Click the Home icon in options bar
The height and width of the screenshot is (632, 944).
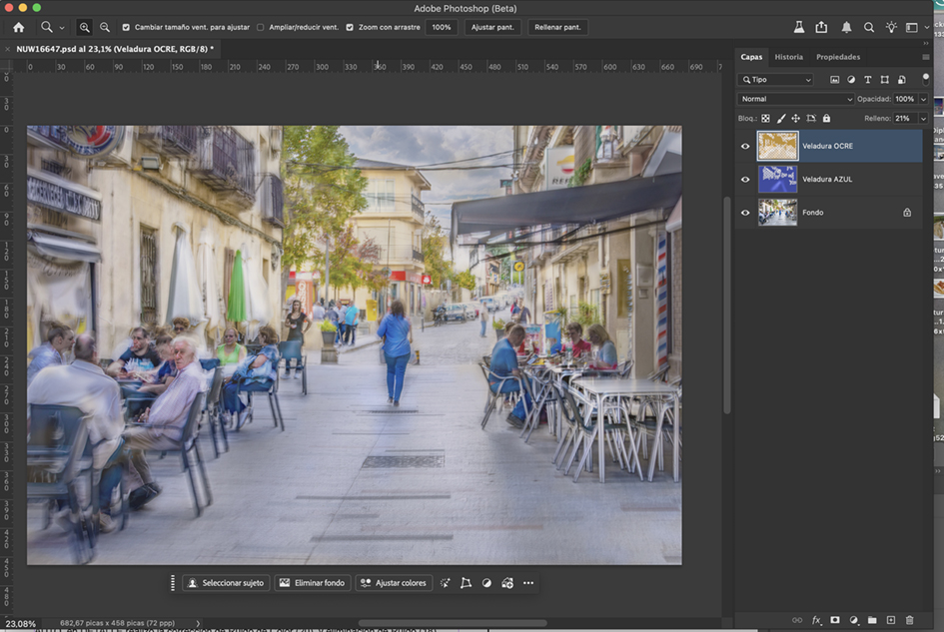[18, 27]
